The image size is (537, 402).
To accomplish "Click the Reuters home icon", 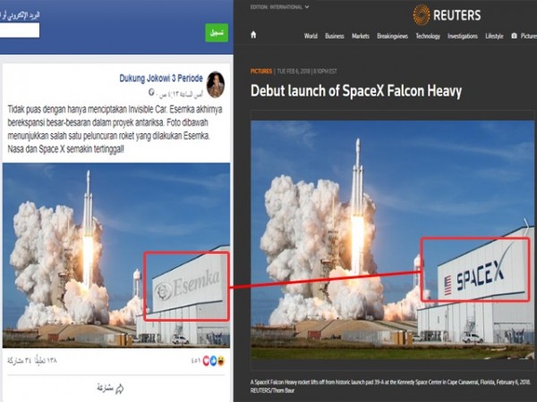I will pyautogui.click(x=253, y=35).
